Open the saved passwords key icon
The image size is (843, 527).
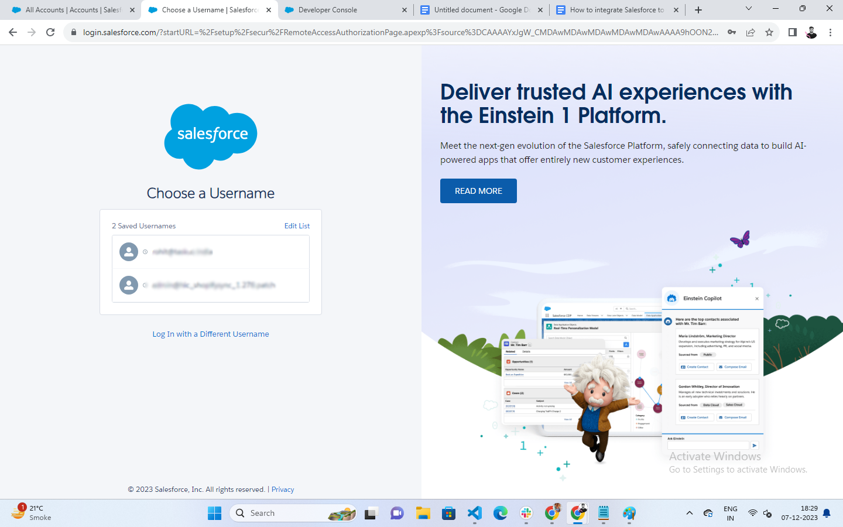pos(732,32)
